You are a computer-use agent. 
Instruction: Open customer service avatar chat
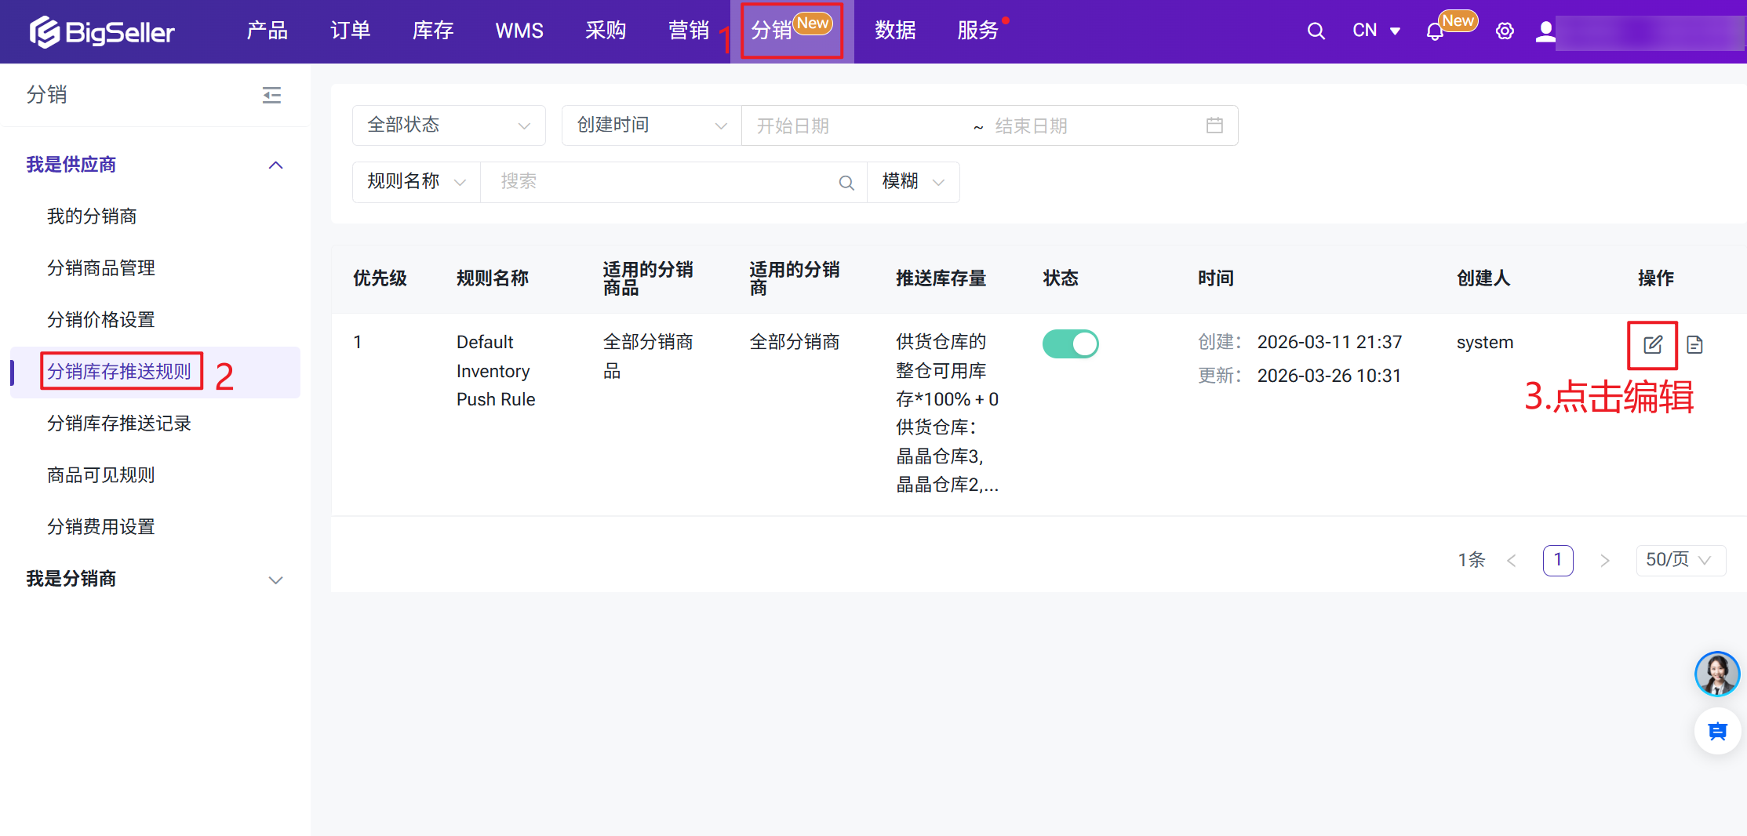click(1716, 674)
